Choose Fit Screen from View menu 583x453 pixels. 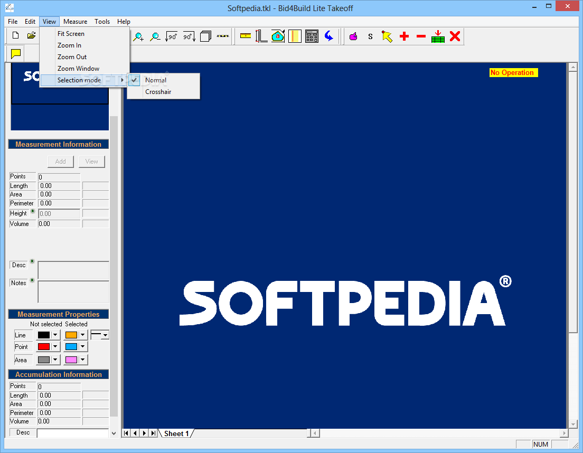[84, 34]
